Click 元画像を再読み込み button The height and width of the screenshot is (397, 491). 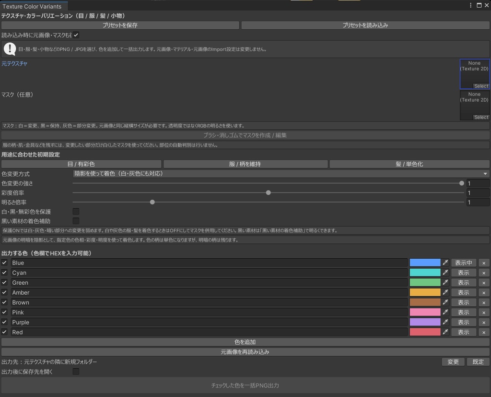tap(245, 352)
